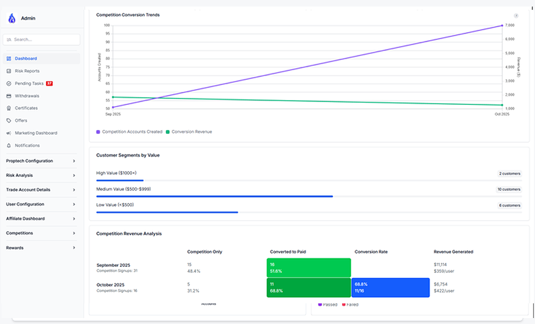Click the Medium Value segment progress bar
535x324 pixels.
(x=214, y=196)
